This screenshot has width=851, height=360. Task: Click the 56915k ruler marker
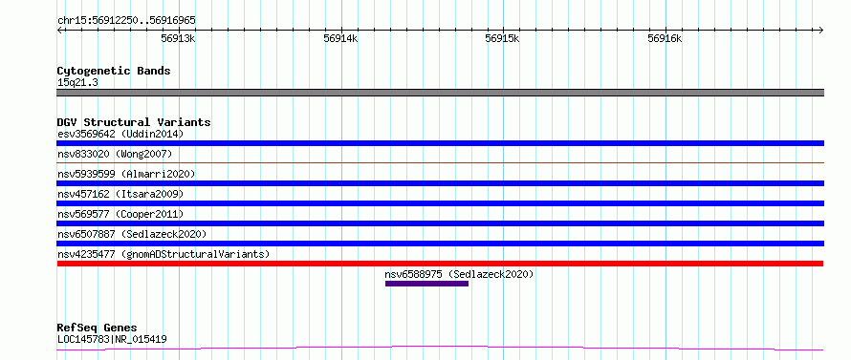click(503, 38)
